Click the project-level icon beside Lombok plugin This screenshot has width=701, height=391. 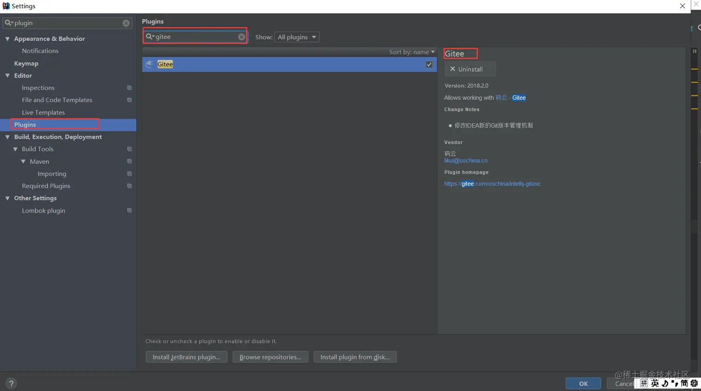click(129, 210)
